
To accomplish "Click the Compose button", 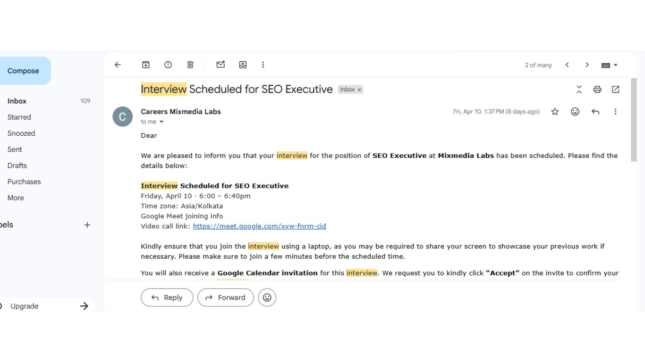I will coord(24,71).
